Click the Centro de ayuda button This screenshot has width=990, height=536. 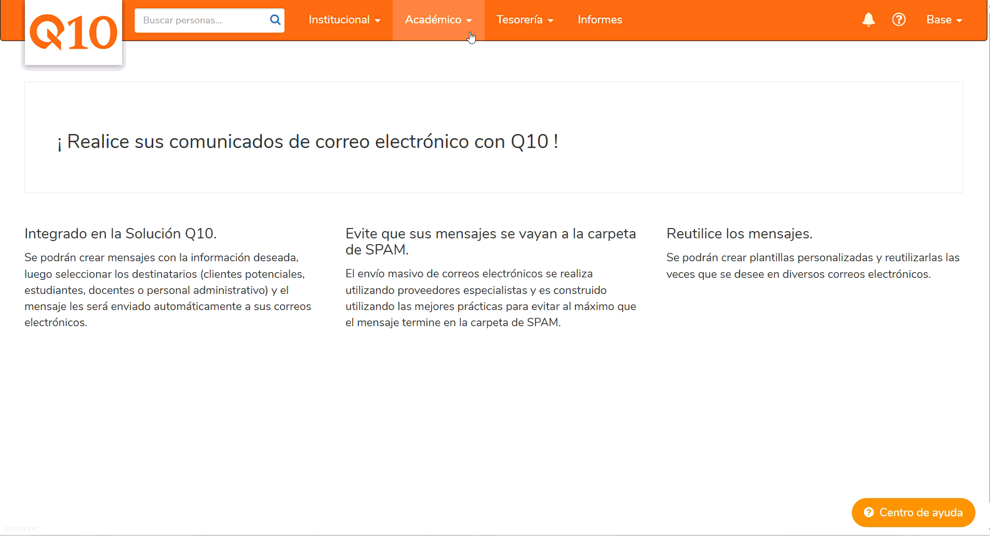click(x=913, y=513)
